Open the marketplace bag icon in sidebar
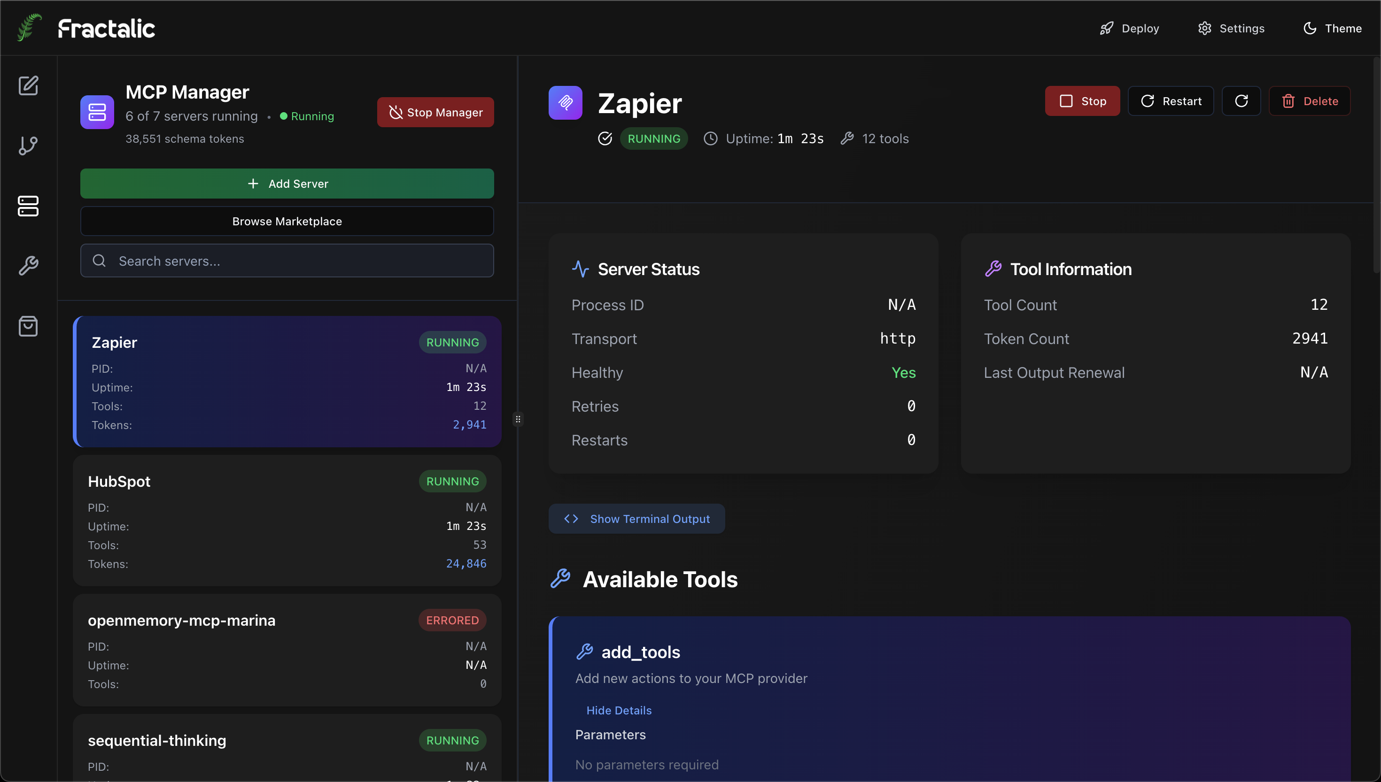This screenshot has height=782, width=1381. pyautogui.click(x=29, y=326)
